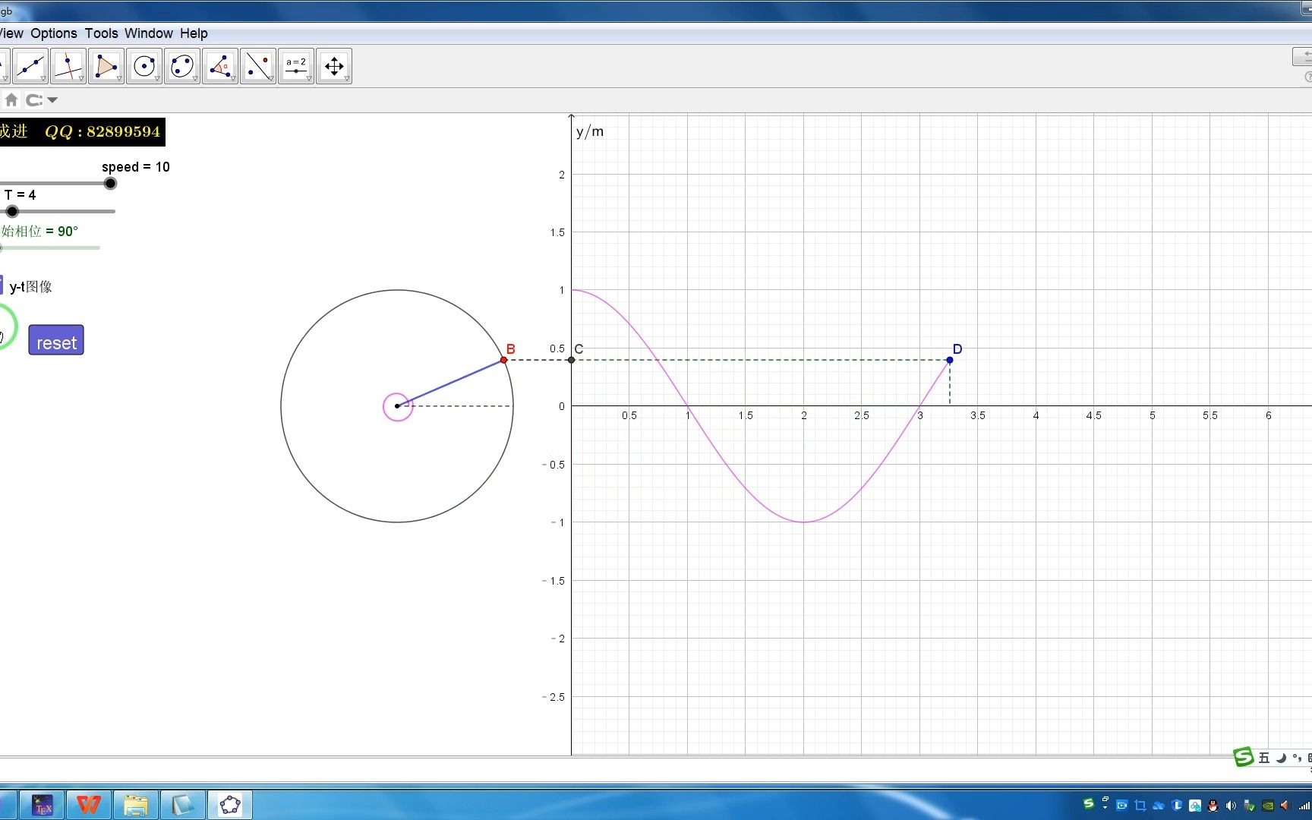
Task: Click the 'speed = 10' label
Action: (x=136, y=167)
